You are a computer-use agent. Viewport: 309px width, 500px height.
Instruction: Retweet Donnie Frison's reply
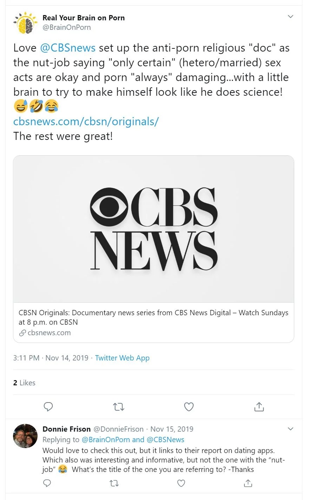(x=114, y=484)
